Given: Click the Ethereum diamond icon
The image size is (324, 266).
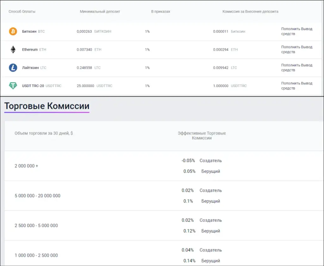Looking at the screenshot, I should point(13,50).
